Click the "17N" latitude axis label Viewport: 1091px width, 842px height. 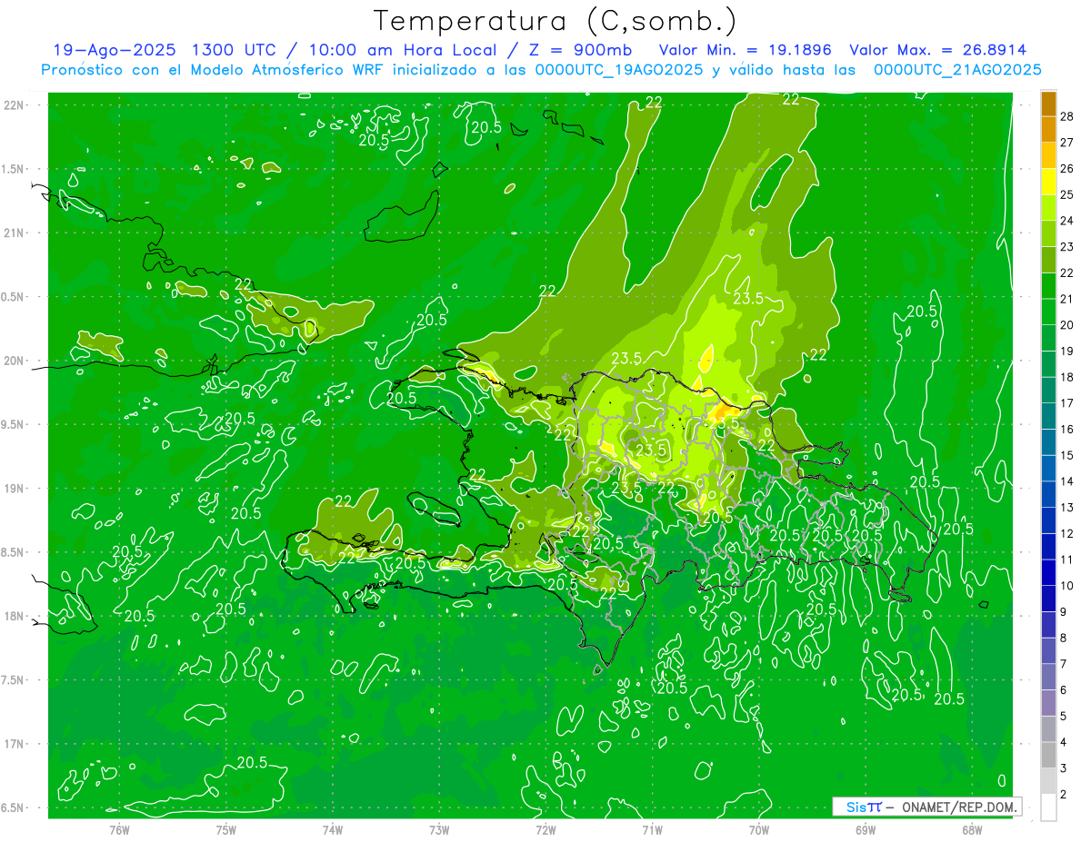[x=15, y=744]
